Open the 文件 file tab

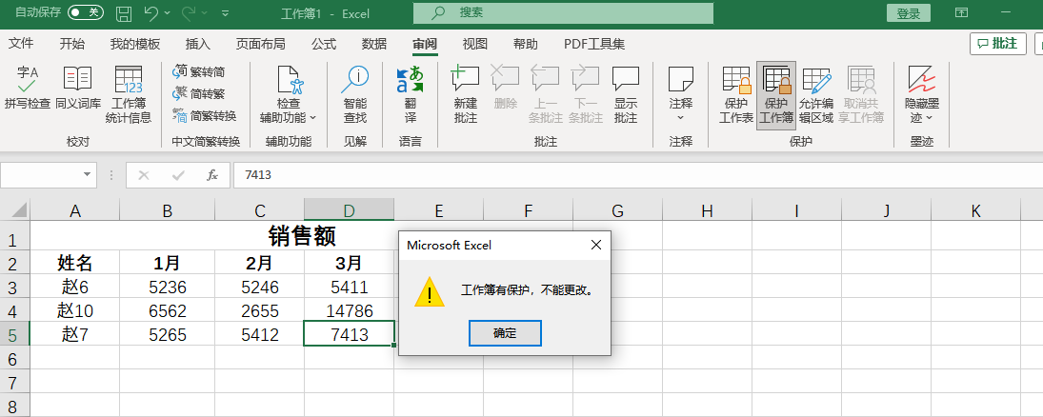(x=21, y=44)
